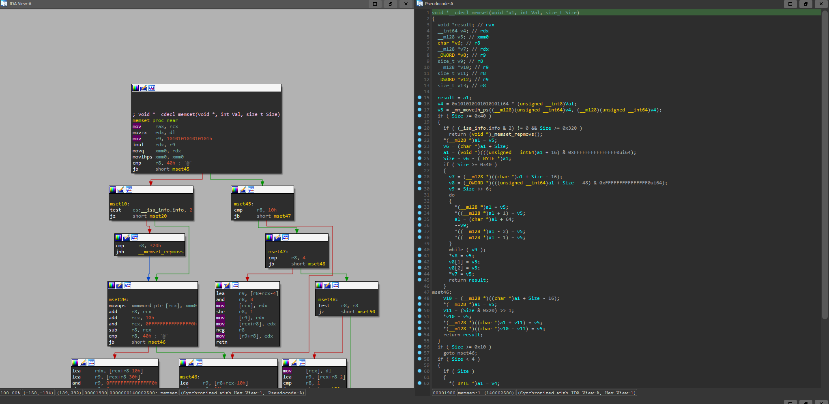Set node color for mset20 block
The width and height of the screenshot is (829, 404).
point(112,285)
